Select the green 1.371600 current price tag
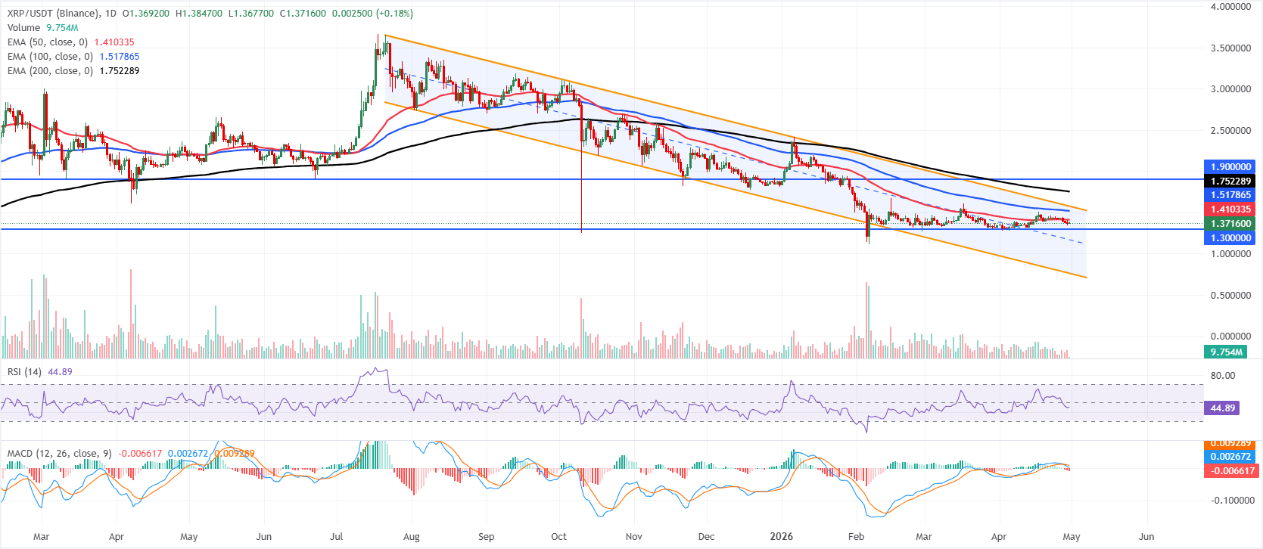1263x549 pixels. [1230, 224]
